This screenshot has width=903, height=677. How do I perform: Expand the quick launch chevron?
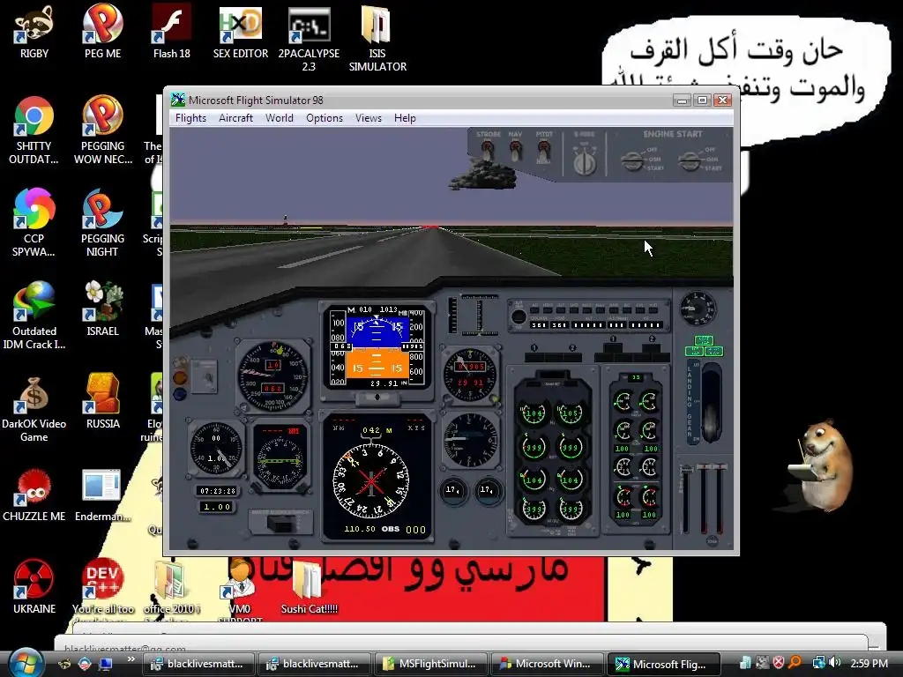131,659
